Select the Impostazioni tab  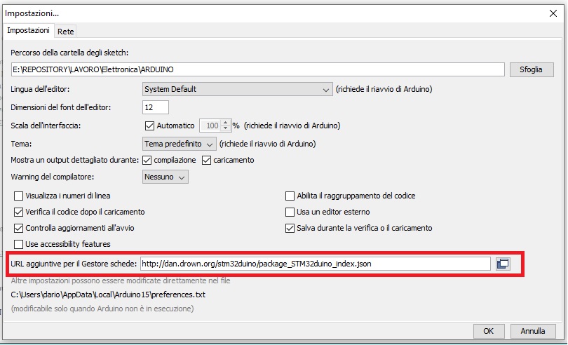(29, 31)
